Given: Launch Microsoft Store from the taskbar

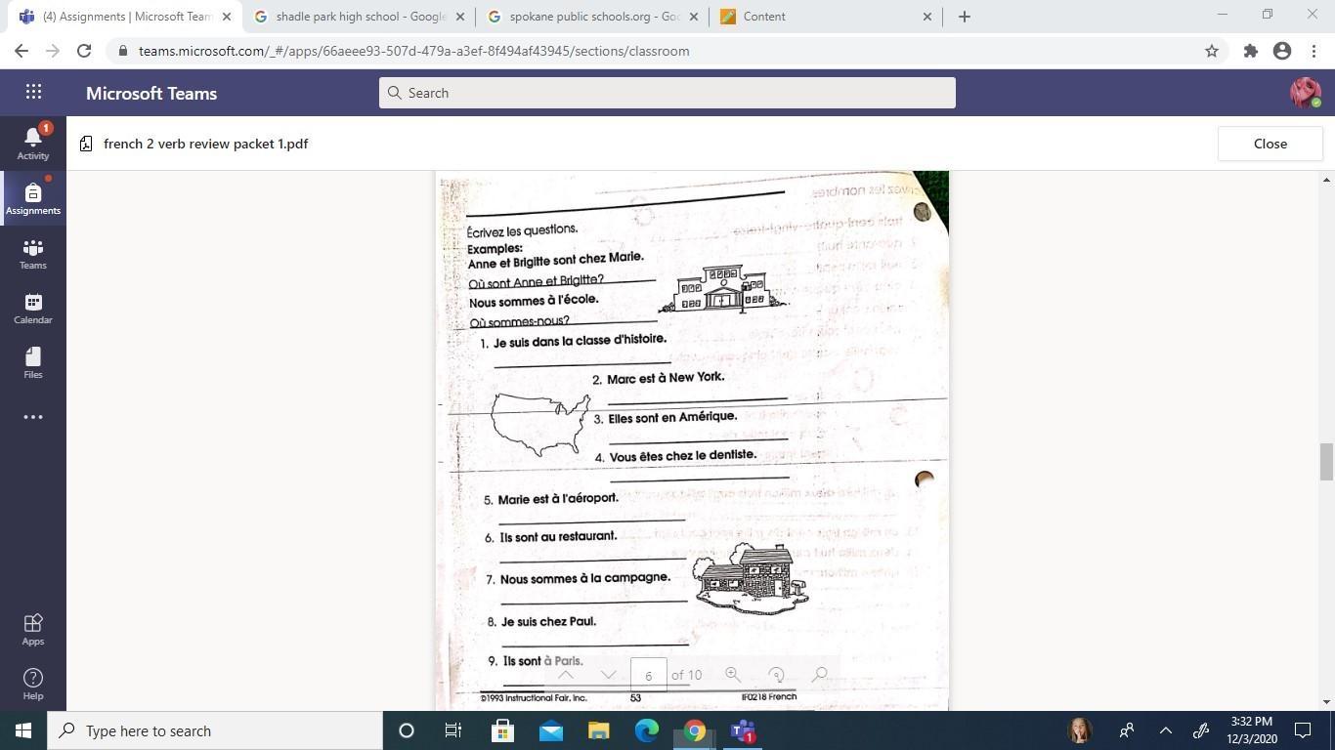Looking at the screenshot, I should [502, 730].
